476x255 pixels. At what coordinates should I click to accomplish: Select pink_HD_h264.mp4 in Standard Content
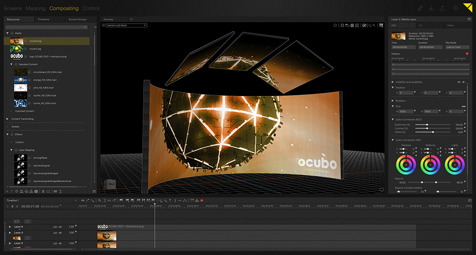[43, 87]
